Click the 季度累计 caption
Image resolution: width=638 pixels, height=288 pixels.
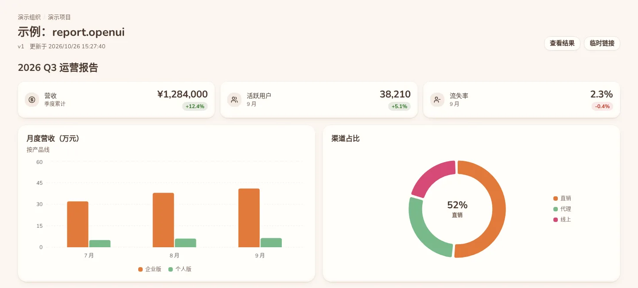55,104
